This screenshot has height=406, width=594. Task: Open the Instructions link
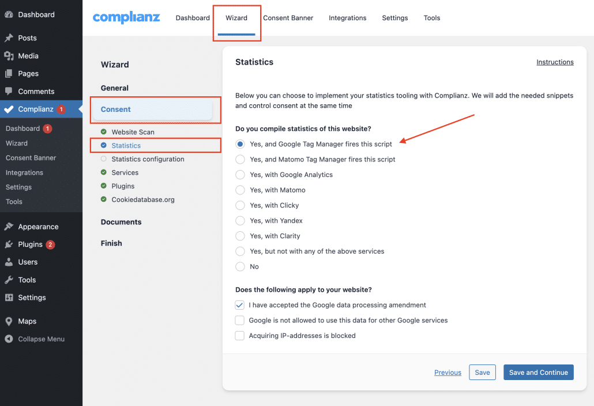[x=555, y=62]
